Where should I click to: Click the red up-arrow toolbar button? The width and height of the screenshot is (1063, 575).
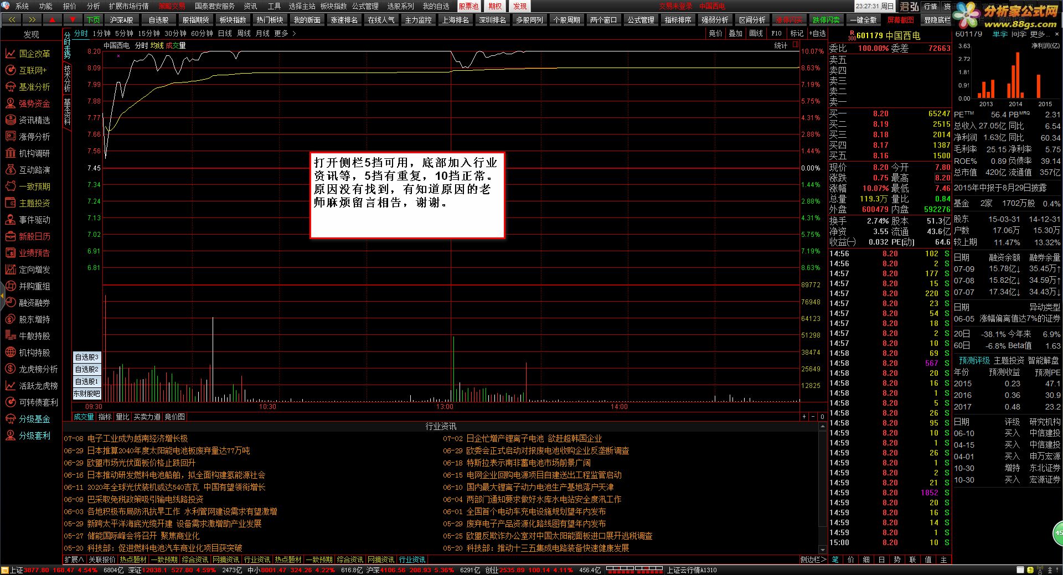point(53,20)
